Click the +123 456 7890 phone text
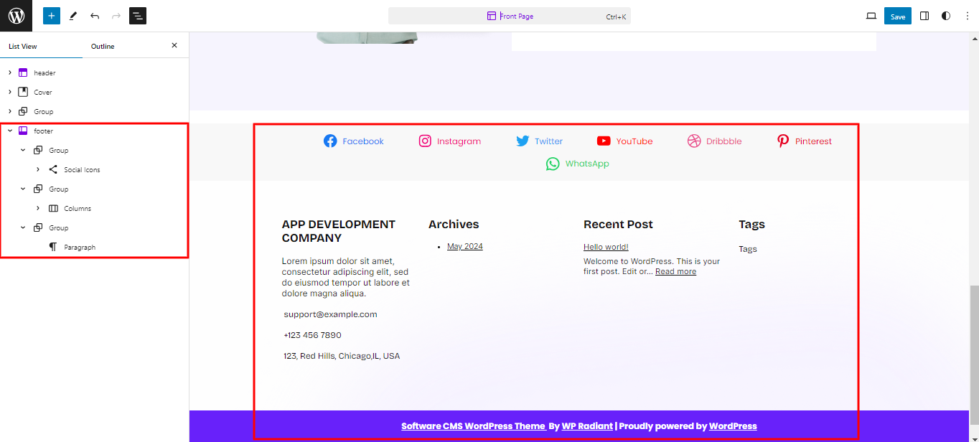979x442 pixels. point(312,335)
